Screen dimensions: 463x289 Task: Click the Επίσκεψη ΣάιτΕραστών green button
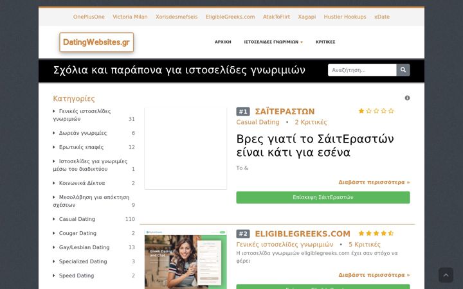(323, 197)
